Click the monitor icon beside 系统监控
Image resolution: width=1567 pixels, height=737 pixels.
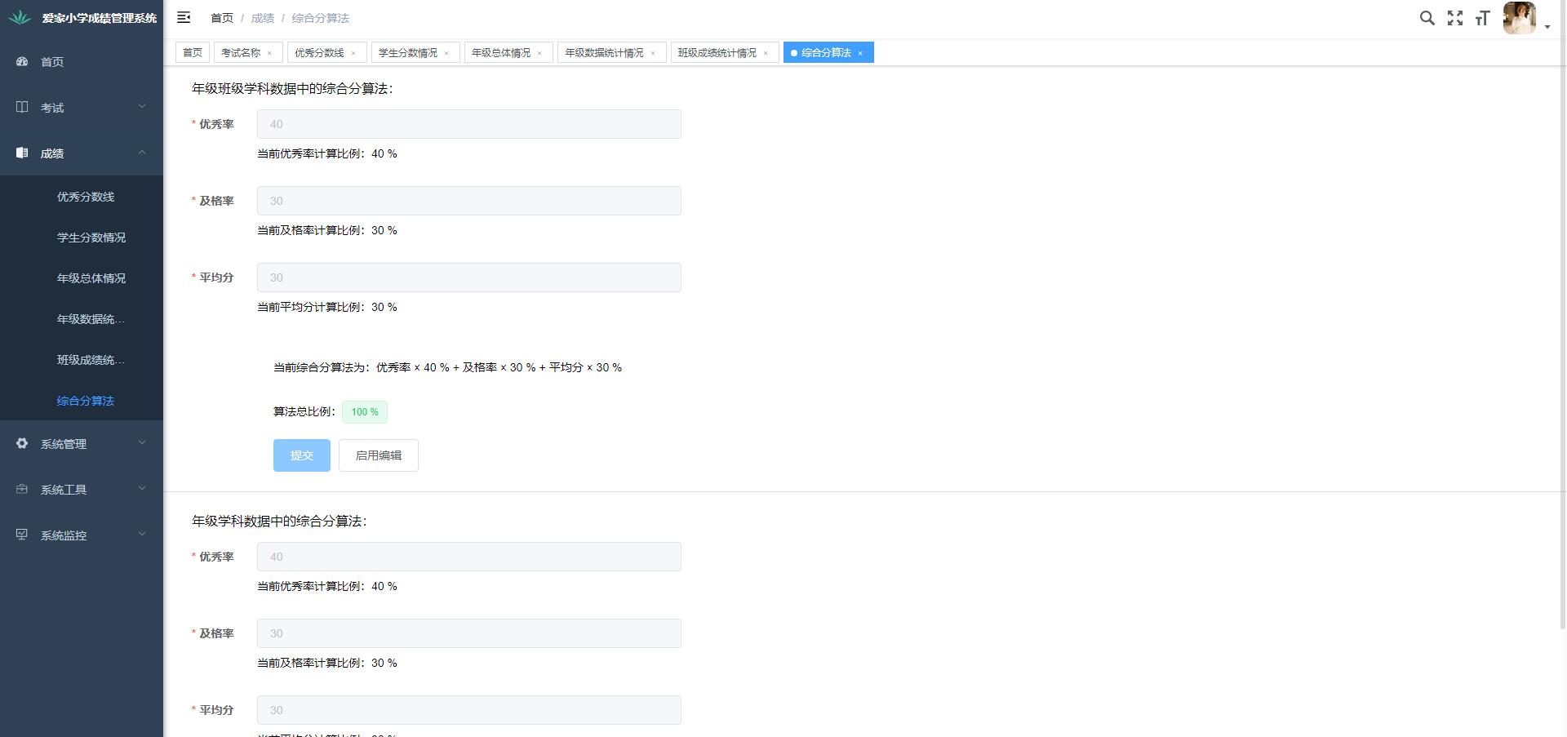coord(22,535)
